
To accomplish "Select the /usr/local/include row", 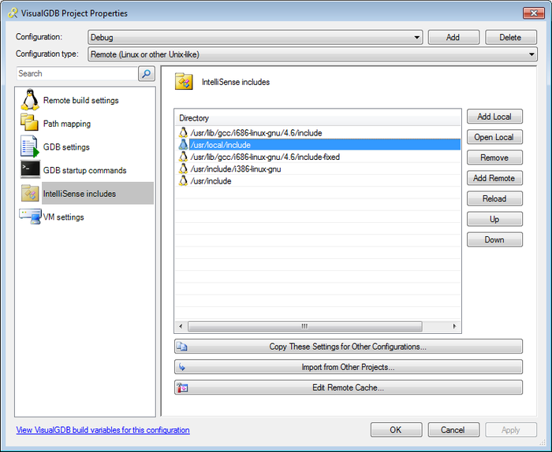I will pyautogui.click(x=318, y=144).
